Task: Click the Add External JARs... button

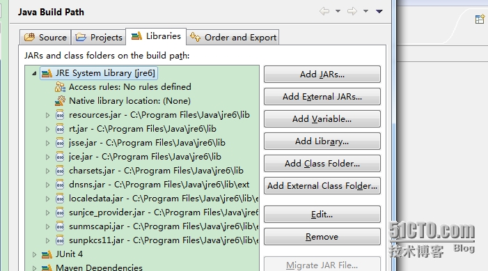Action: [322, 97]
